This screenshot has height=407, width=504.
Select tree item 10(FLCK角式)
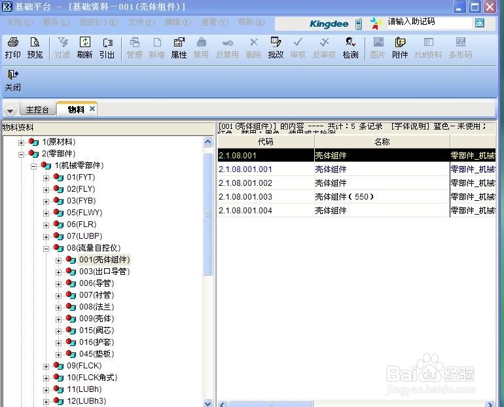pos(92,378)
